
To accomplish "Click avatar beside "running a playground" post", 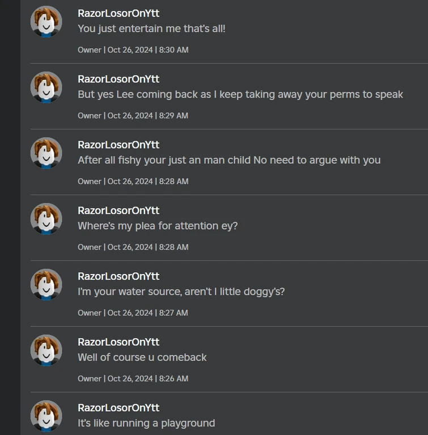I will pos(46,417).
